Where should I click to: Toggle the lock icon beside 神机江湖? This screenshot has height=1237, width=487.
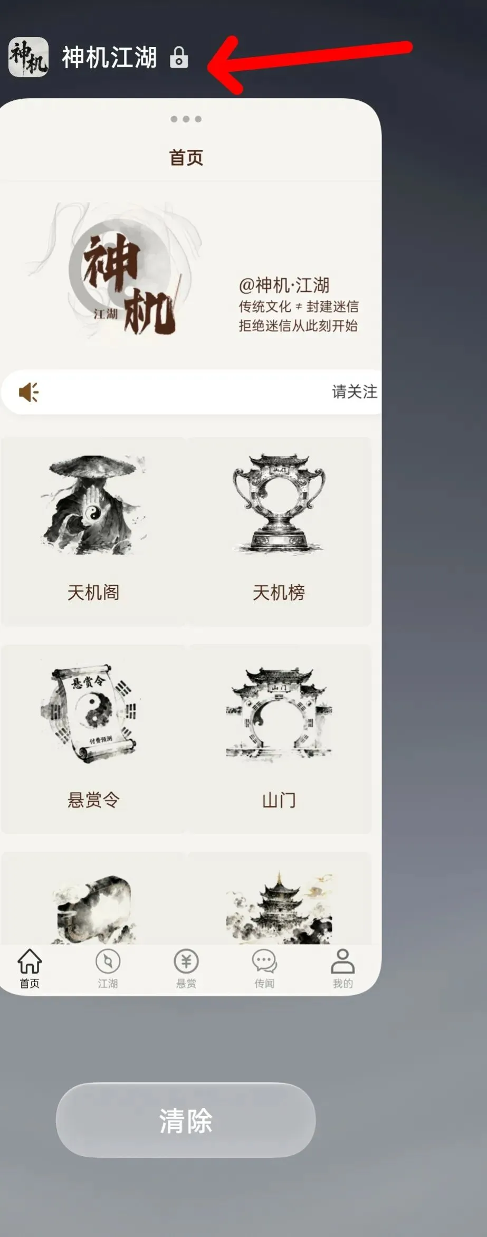(179, 58)
